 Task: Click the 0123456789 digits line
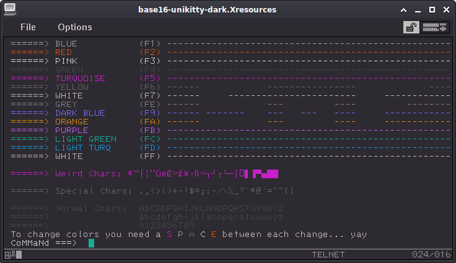tap(167, 225)
